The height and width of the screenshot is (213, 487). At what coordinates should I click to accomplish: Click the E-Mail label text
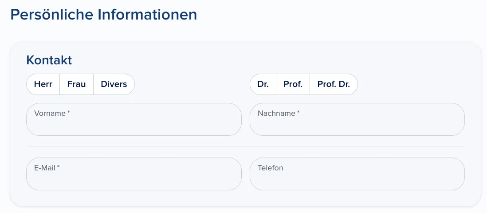point(45,168)
